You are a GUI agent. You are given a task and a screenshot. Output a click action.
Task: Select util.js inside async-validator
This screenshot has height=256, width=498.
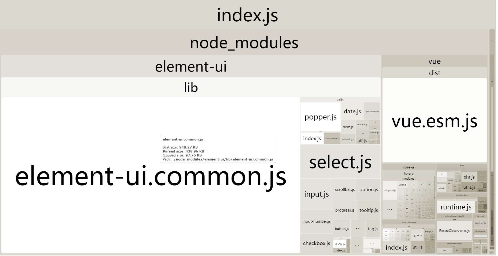click(417, 247)
